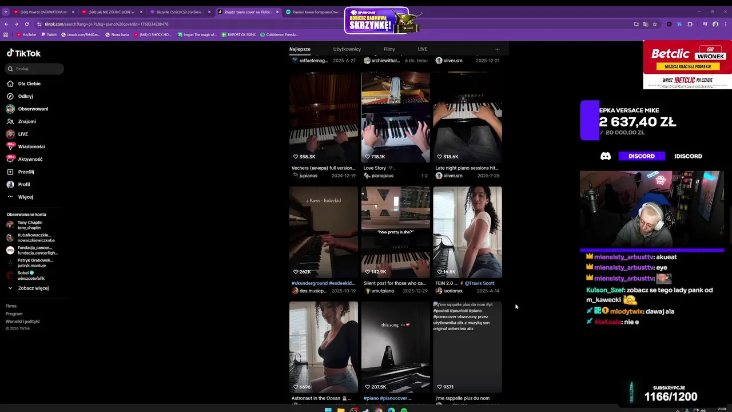Click the #kunderground hashtag link
Screen dimensions: 732x412
coord(309,283)
